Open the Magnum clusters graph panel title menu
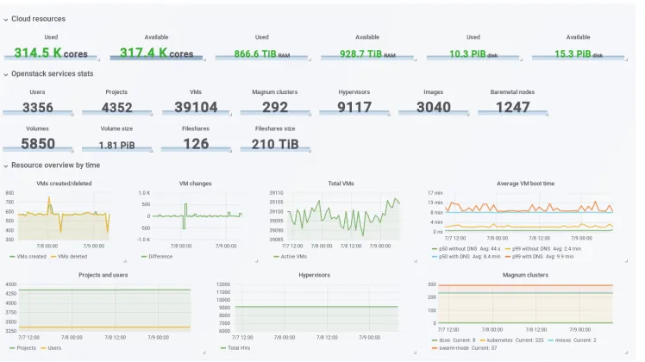This screenshot has height=362, width=645. pyautogui.click(x=525, y=275)
